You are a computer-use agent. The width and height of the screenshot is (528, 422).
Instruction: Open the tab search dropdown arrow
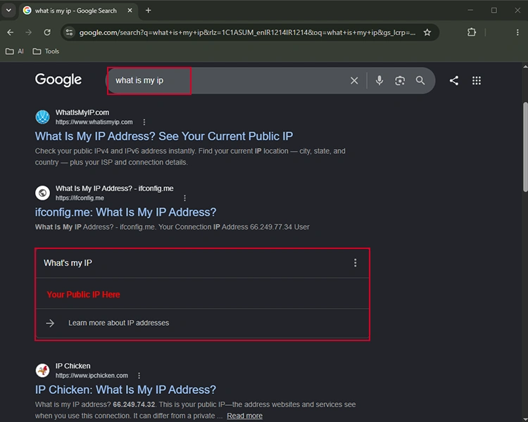(8, 11)
